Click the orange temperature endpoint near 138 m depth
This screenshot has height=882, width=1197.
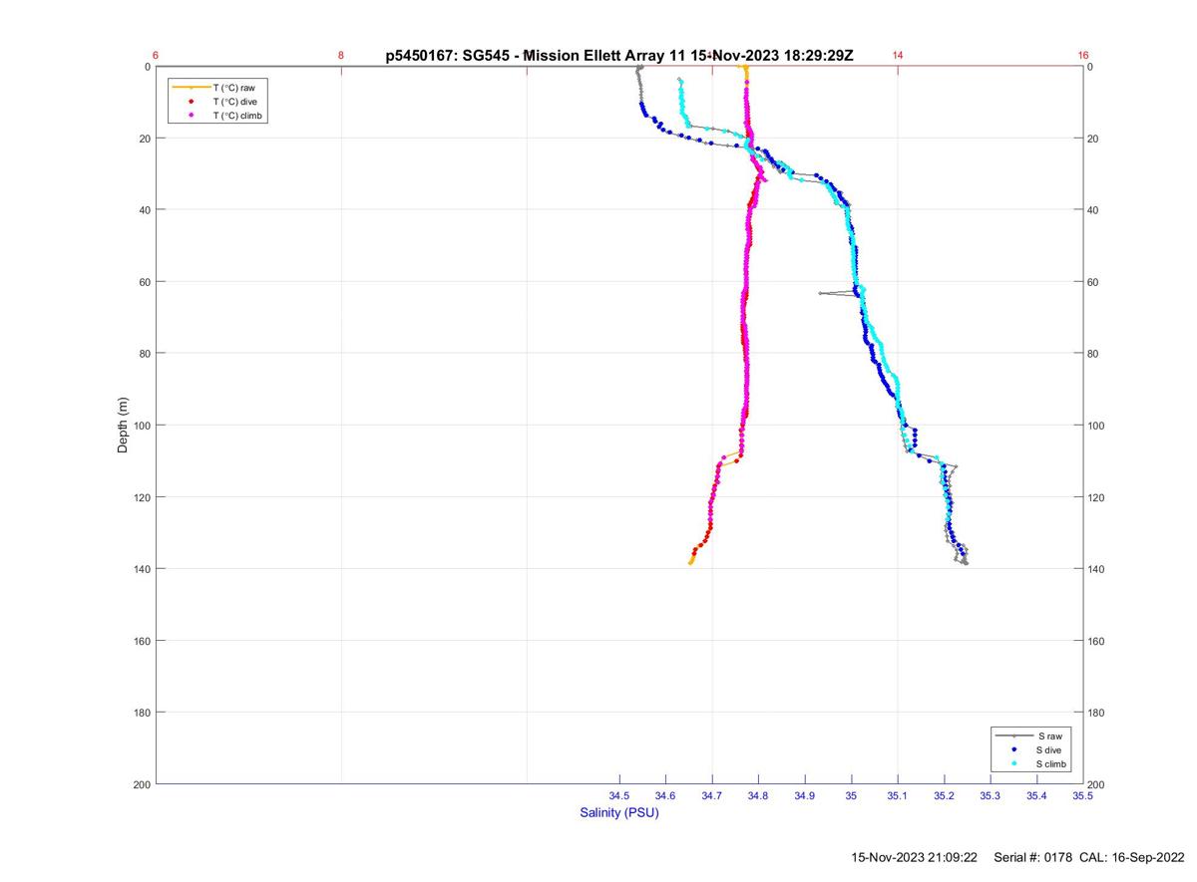pos(690,563)
